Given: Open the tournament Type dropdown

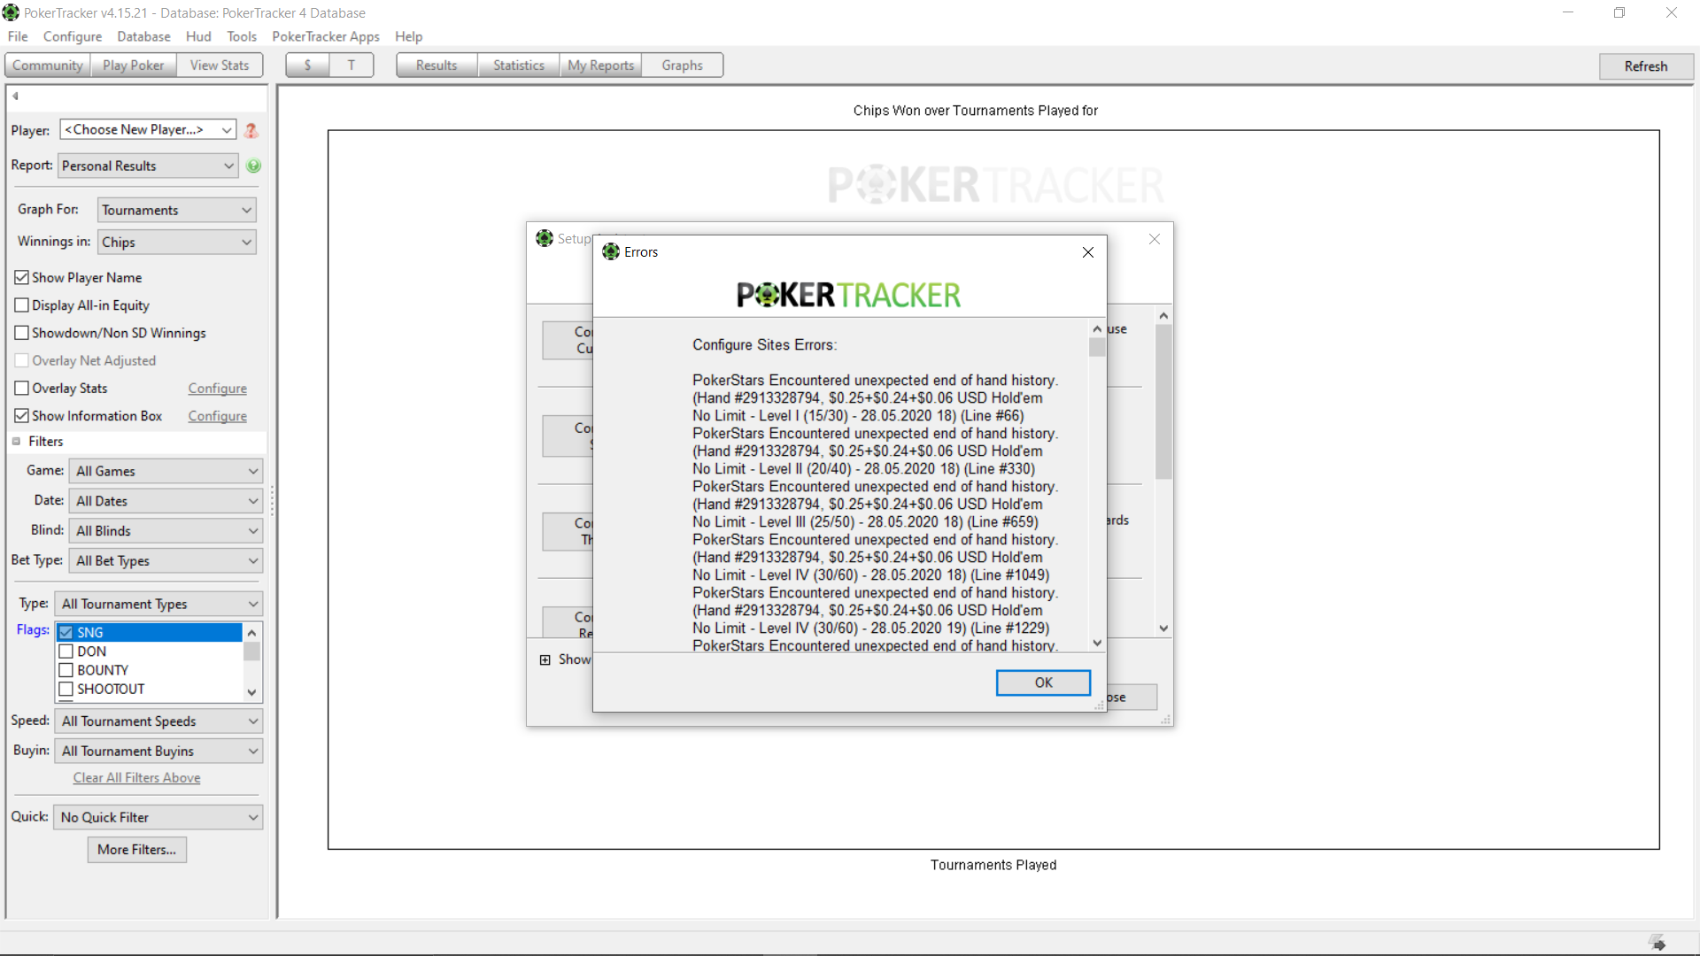Looking at the screenshot, I should click(x=158, y=605).
